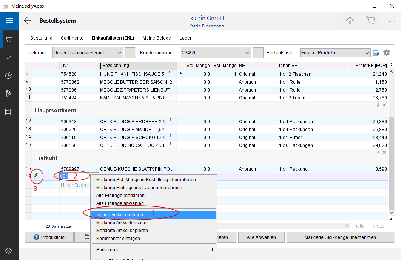Open shopping cart icon in header

click(370, 21)
